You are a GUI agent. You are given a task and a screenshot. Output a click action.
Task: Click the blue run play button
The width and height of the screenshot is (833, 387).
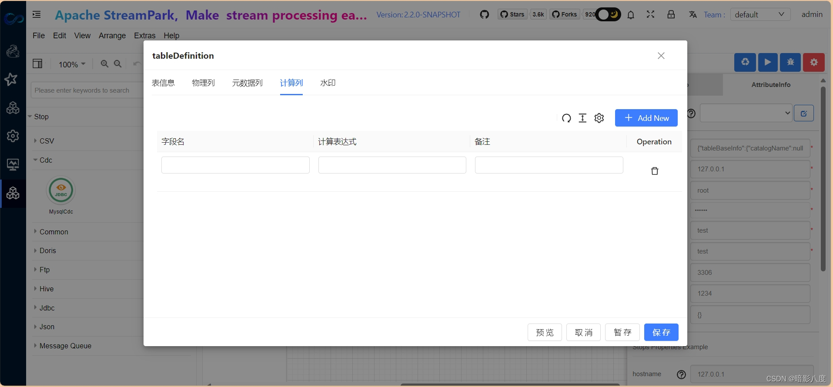pyautogui.click(x=768, y=62)
